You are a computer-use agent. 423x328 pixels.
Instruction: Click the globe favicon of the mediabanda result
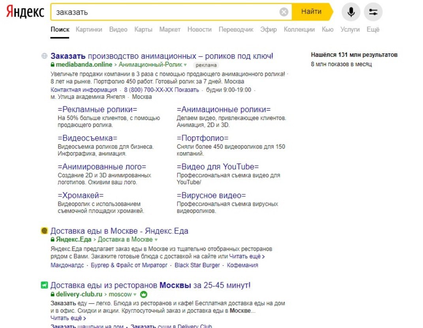coord(45,56)
